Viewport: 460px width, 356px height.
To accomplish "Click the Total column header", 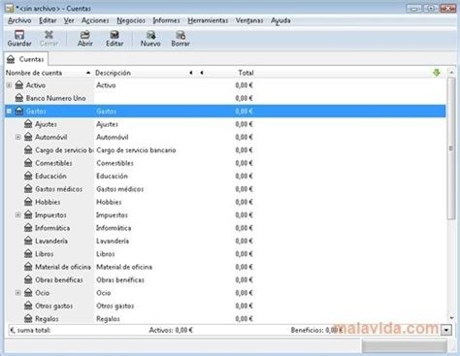I will coord(246,73).
